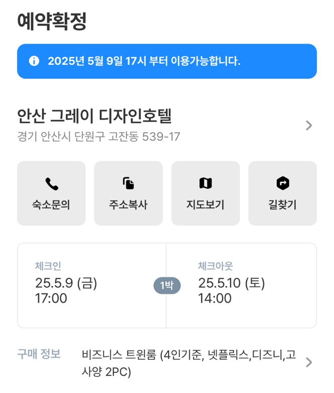The image size is (334, 393).
Task: Open hotel details via the hotel name chevron
Action: pyautogui.click(x=309, y=126)
